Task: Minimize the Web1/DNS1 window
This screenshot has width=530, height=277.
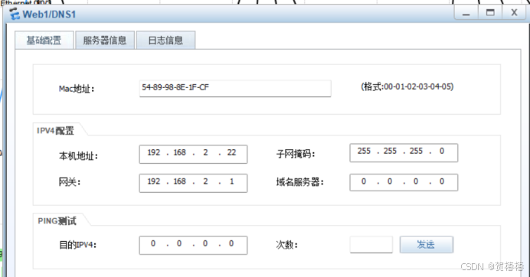Action: tap(466, 13)
